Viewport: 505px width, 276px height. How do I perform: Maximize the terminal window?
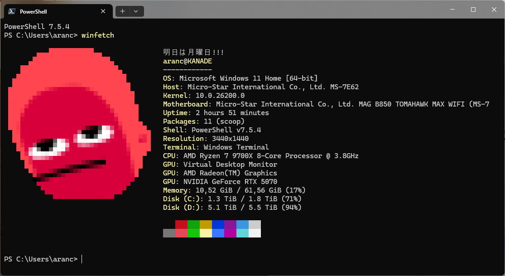coord(473,10)
